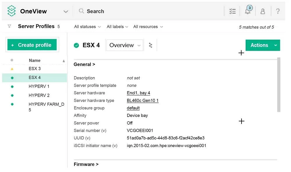The width and height of the screenshot is (291, 172).
Task: Click the '5 matches out of 5' text
Action: pyautogui.click(x=256, y=27)
